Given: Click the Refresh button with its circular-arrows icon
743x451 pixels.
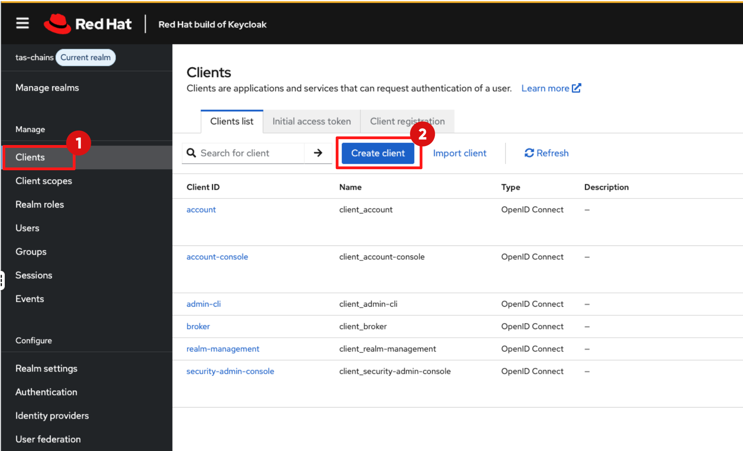Looking at the screenshot, I should pyautogui.click(x=546, y=153).
